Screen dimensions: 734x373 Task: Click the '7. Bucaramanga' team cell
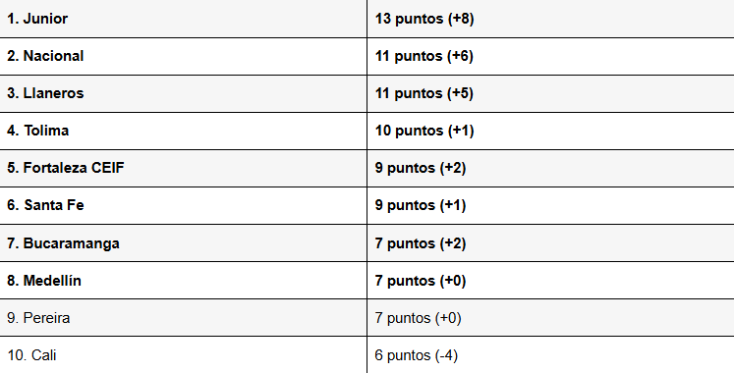point(183,243)
